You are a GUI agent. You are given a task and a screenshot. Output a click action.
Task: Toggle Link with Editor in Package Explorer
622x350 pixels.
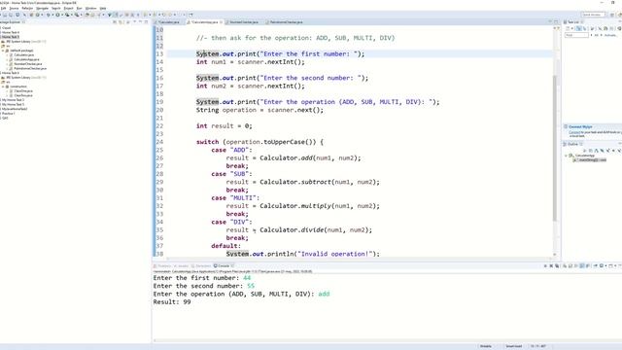coord(121,22)
